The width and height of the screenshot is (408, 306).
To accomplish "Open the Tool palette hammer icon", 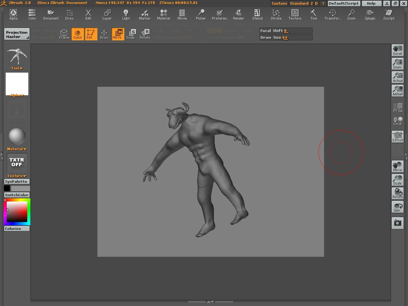I will click(x=313, y=15).
